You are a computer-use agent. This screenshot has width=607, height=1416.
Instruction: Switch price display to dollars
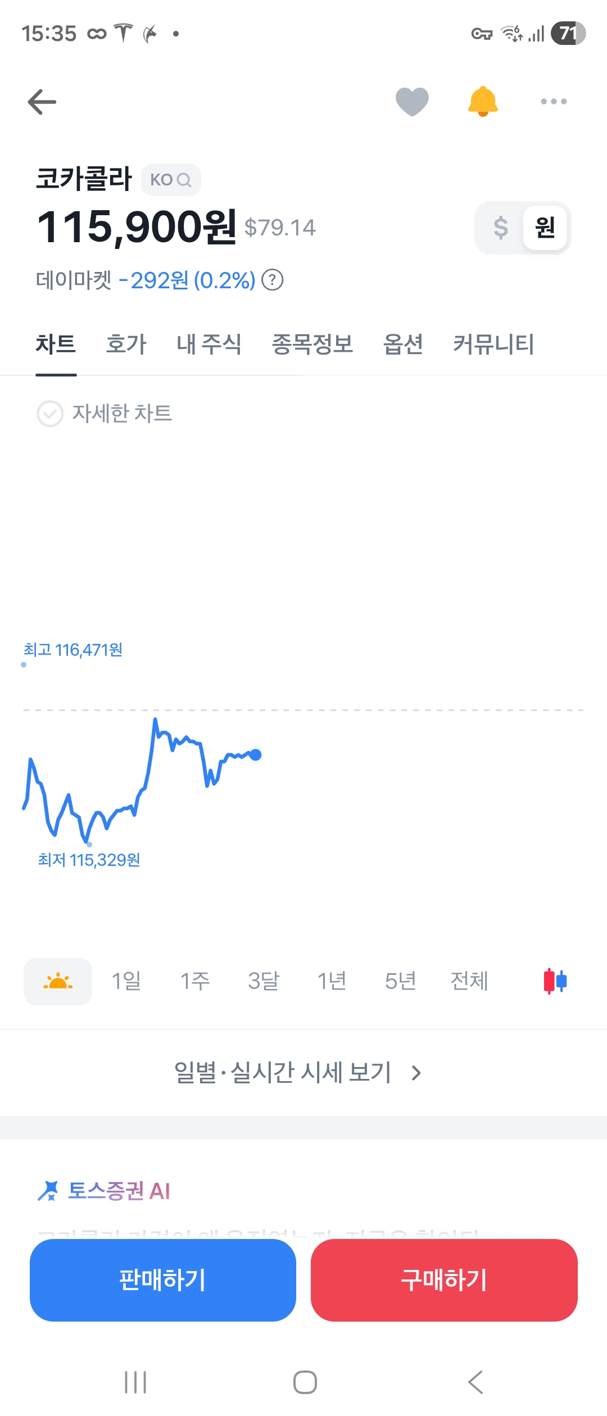click(500, 228)
